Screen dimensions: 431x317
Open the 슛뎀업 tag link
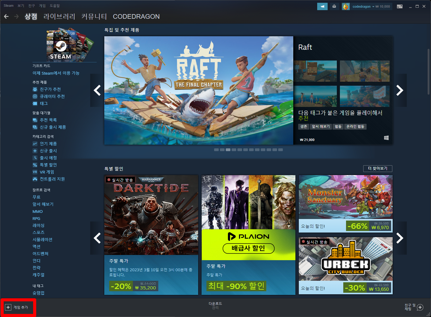(x=38, y=293)
